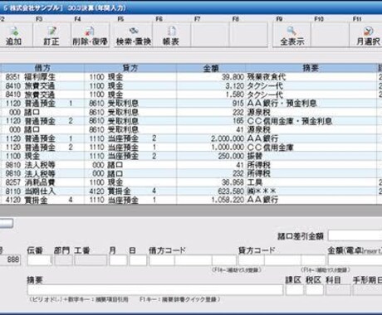Click the 日 input field
Screen dimensions: 382x315
point(138,260)
